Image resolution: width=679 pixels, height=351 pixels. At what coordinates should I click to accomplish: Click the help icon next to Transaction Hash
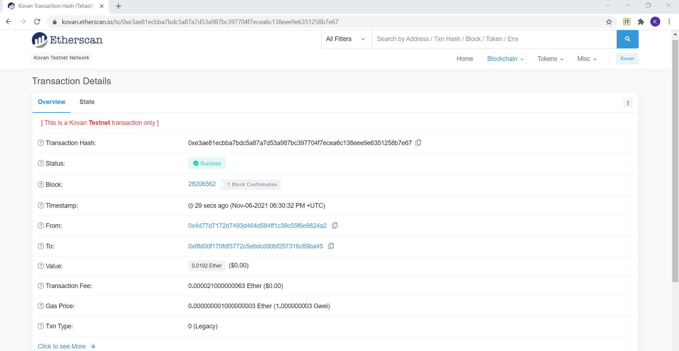(x=41, y=143)
